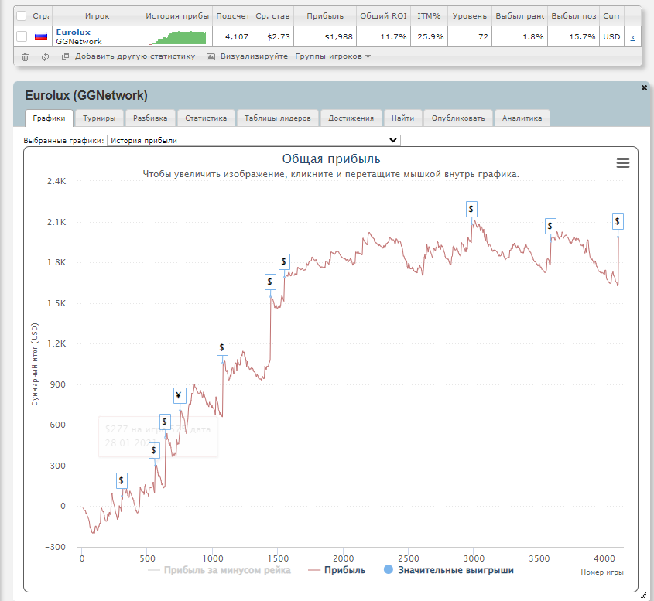Sort by the Общий ROI column header

pyautogui.click(x=383, y=15)
